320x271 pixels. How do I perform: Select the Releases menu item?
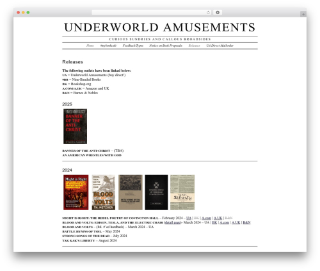(194, 45)
